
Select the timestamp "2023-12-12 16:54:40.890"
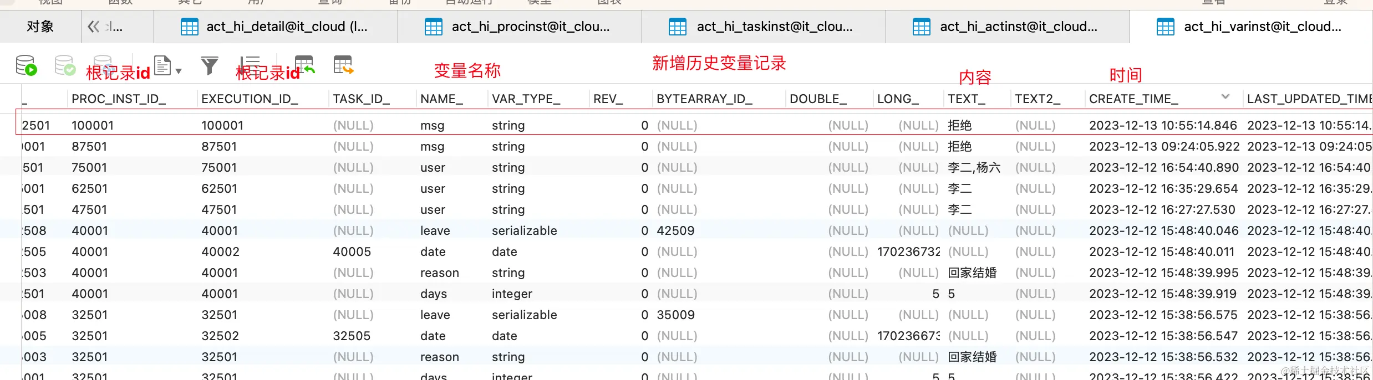coord(1163,168)
